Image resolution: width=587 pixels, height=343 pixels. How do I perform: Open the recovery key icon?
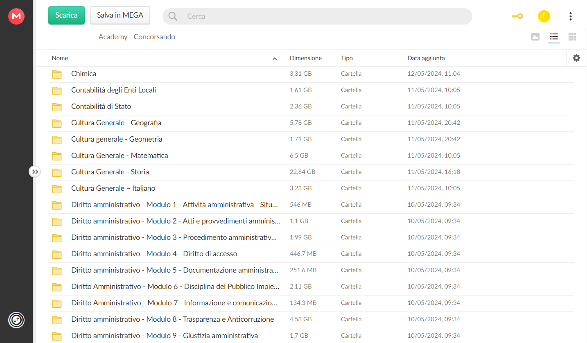(x=517, y=16)
